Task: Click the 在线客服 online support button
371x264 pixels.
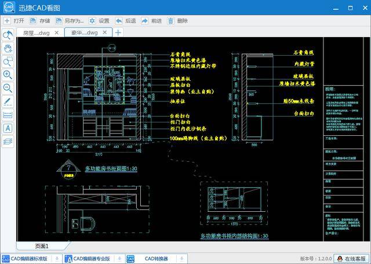Action: [x=351, y=259]
